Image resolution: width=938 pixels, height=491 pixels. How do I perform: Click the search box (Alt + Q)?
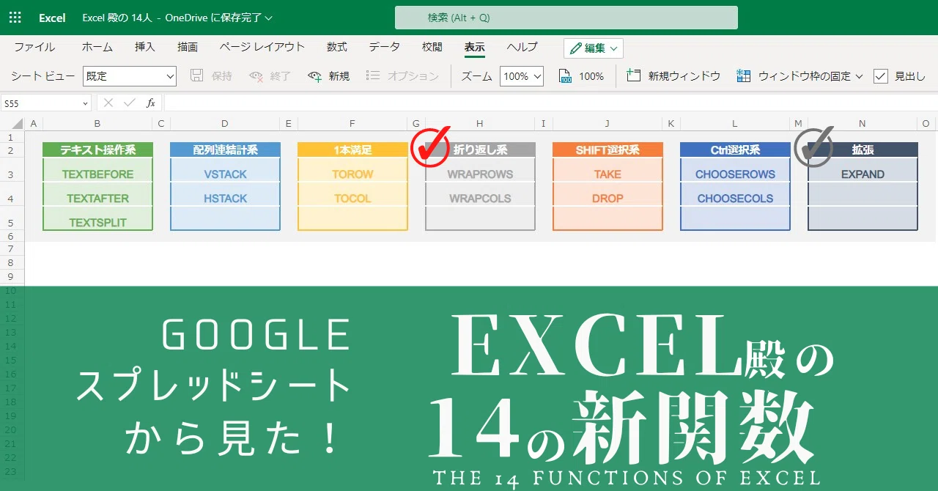pyautogui.click(x=566, y=18)
